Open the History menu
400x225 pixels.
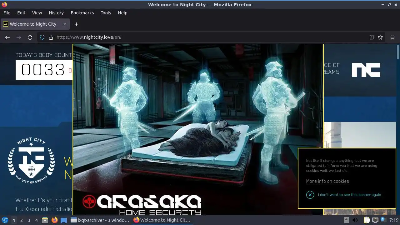(x=56, y=13)
